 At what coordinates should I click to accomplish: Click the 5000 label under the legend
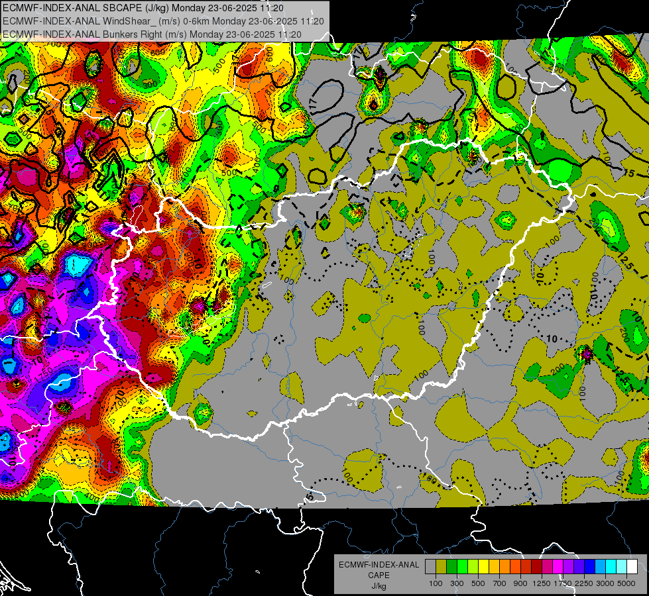[626, 583]
